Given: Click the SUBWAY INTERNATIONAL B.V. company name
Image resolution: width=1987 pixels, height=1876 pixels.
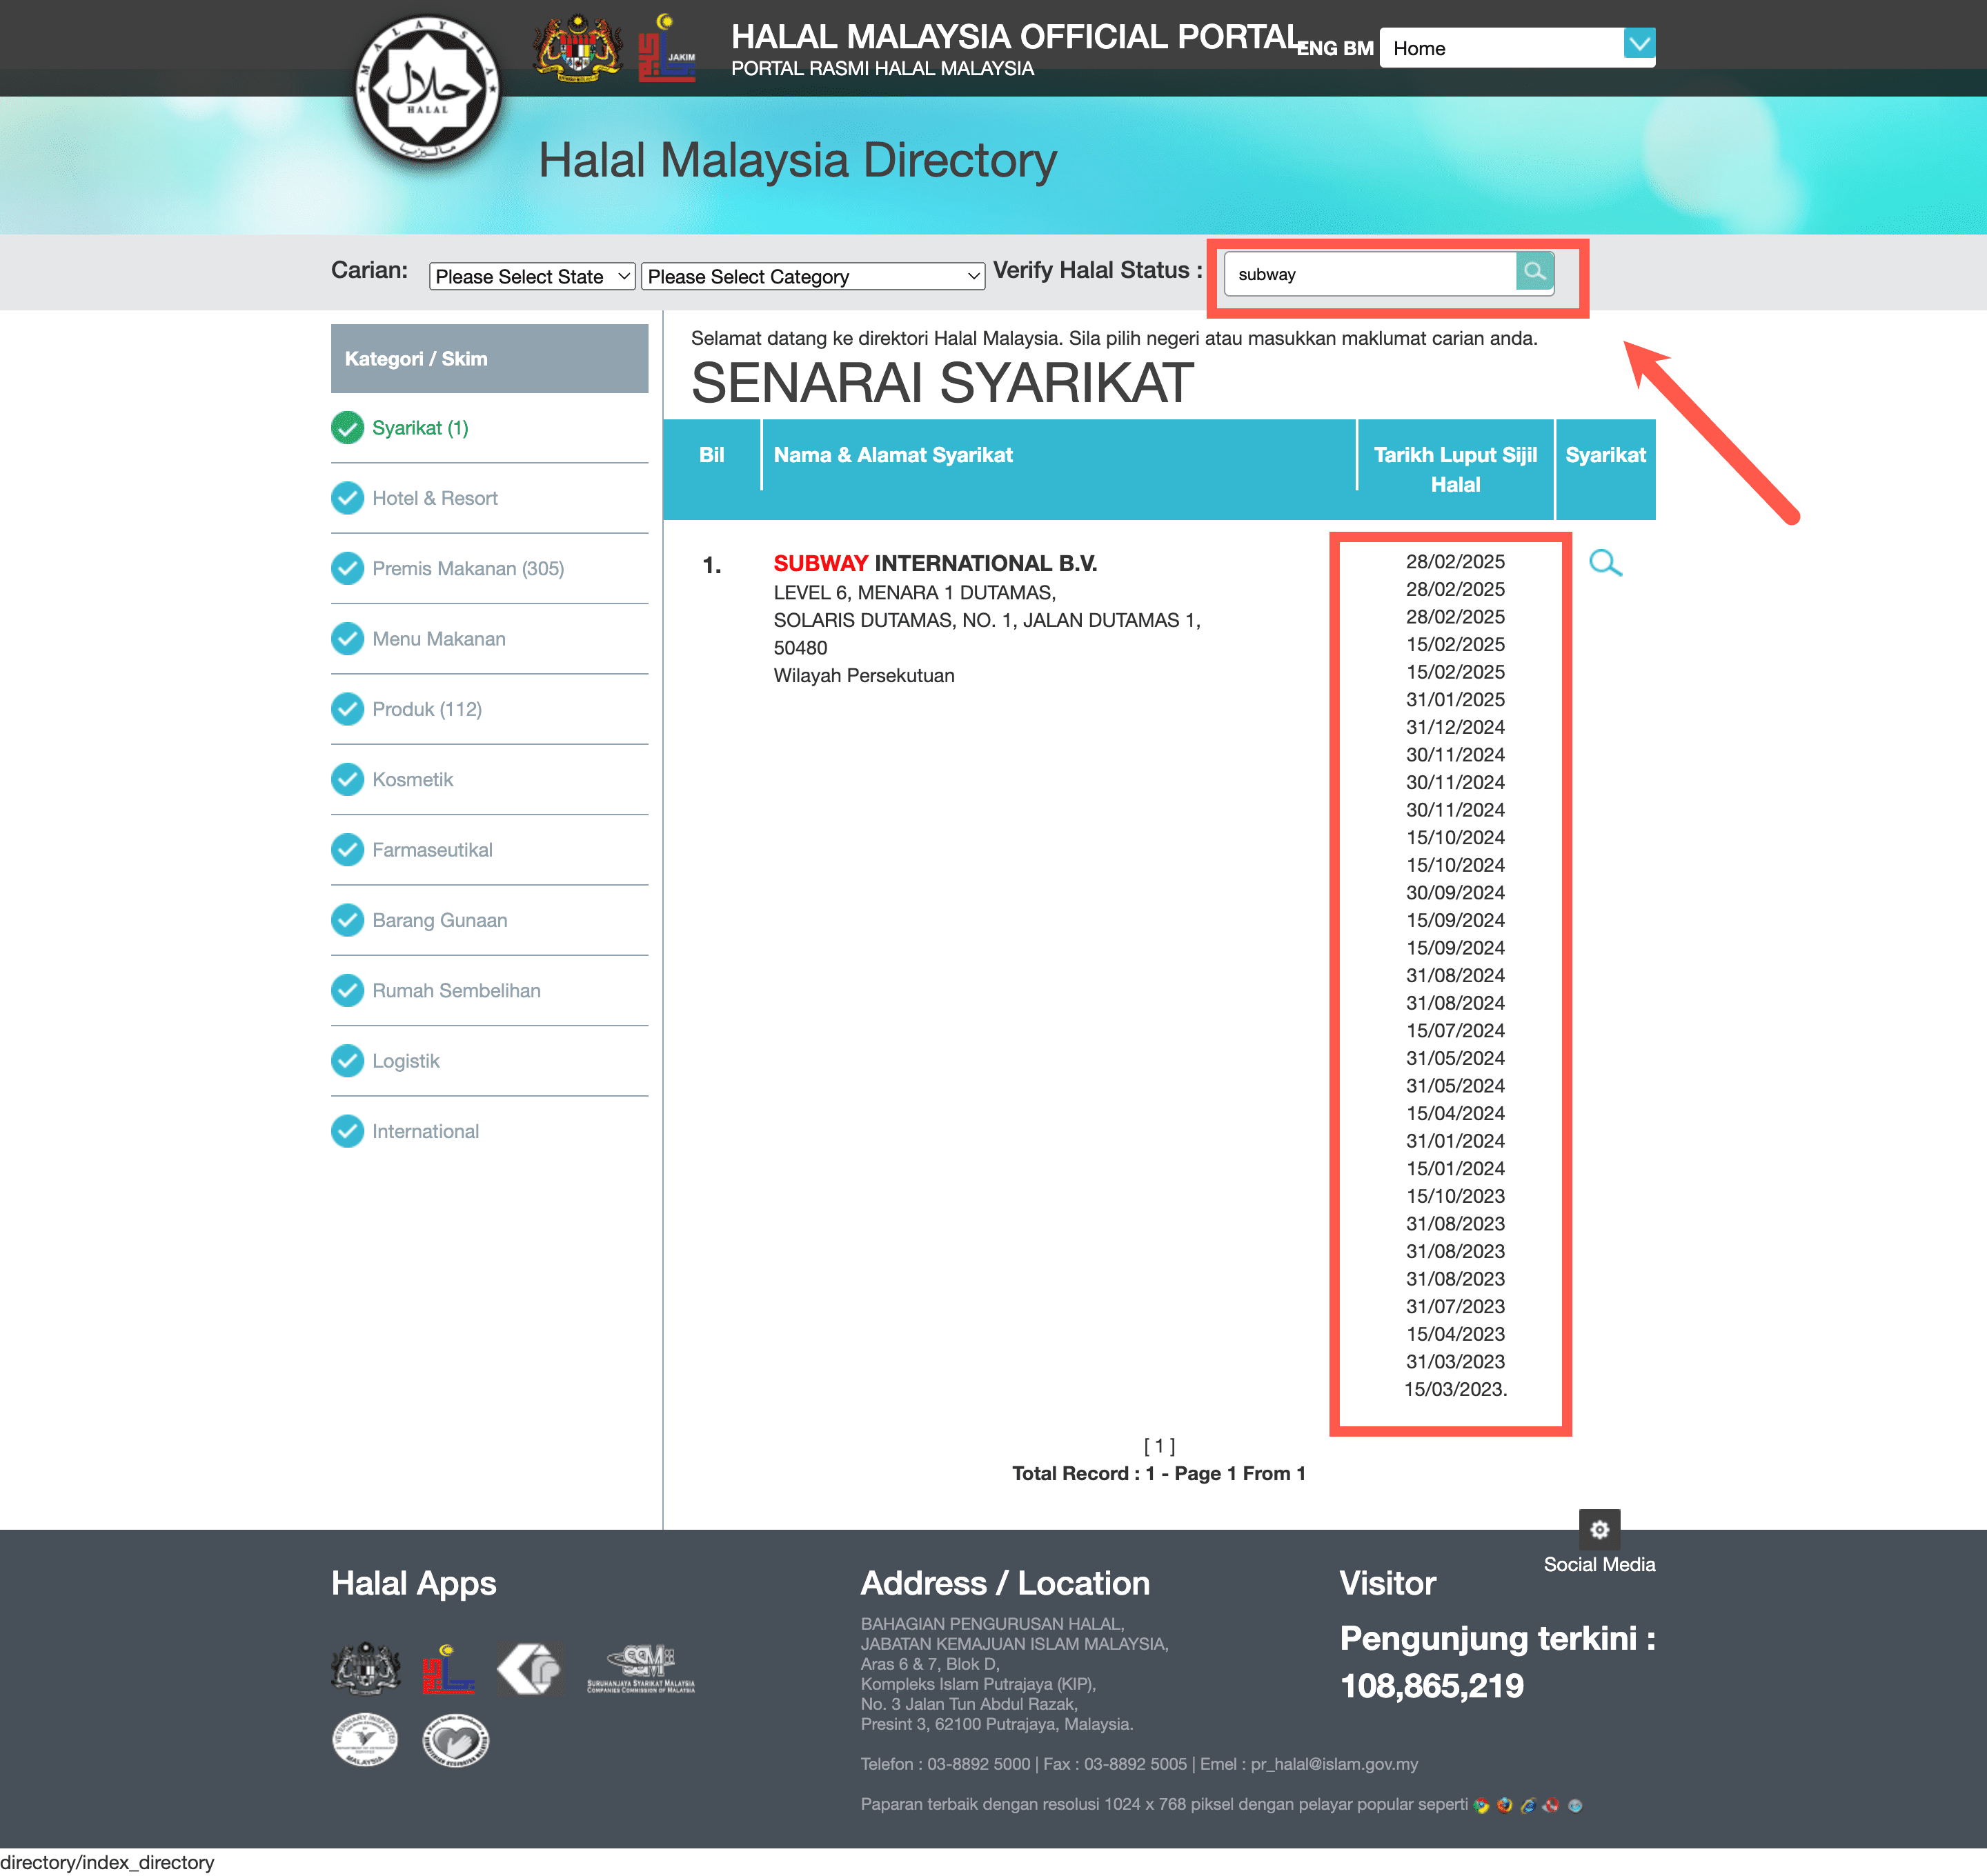Looking at the screenshot, I should tap(934, 563).
